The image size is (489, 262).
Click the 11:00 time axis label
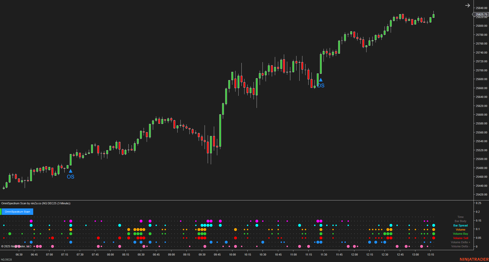(x=293, y=255)
